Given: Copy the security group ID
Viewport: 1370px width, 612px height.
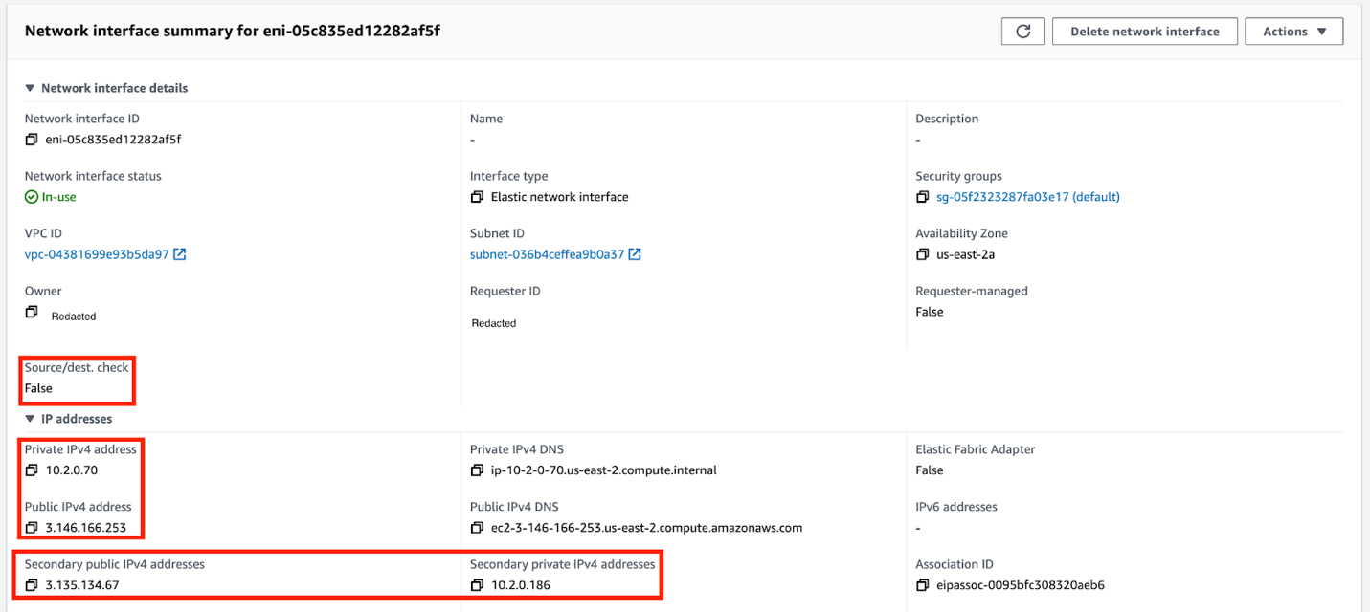Looking at the screenshot, I should (922, 196).
